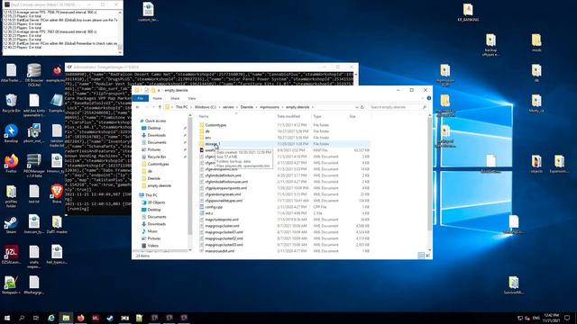Screen dimensions: 577x324
Task: Open the Home ribbon tab
Action: [157, 98]
